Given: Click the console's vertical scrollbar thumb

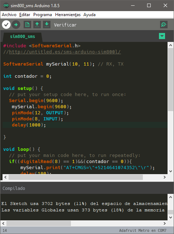Looking at the screenshot, I should 170,212.
